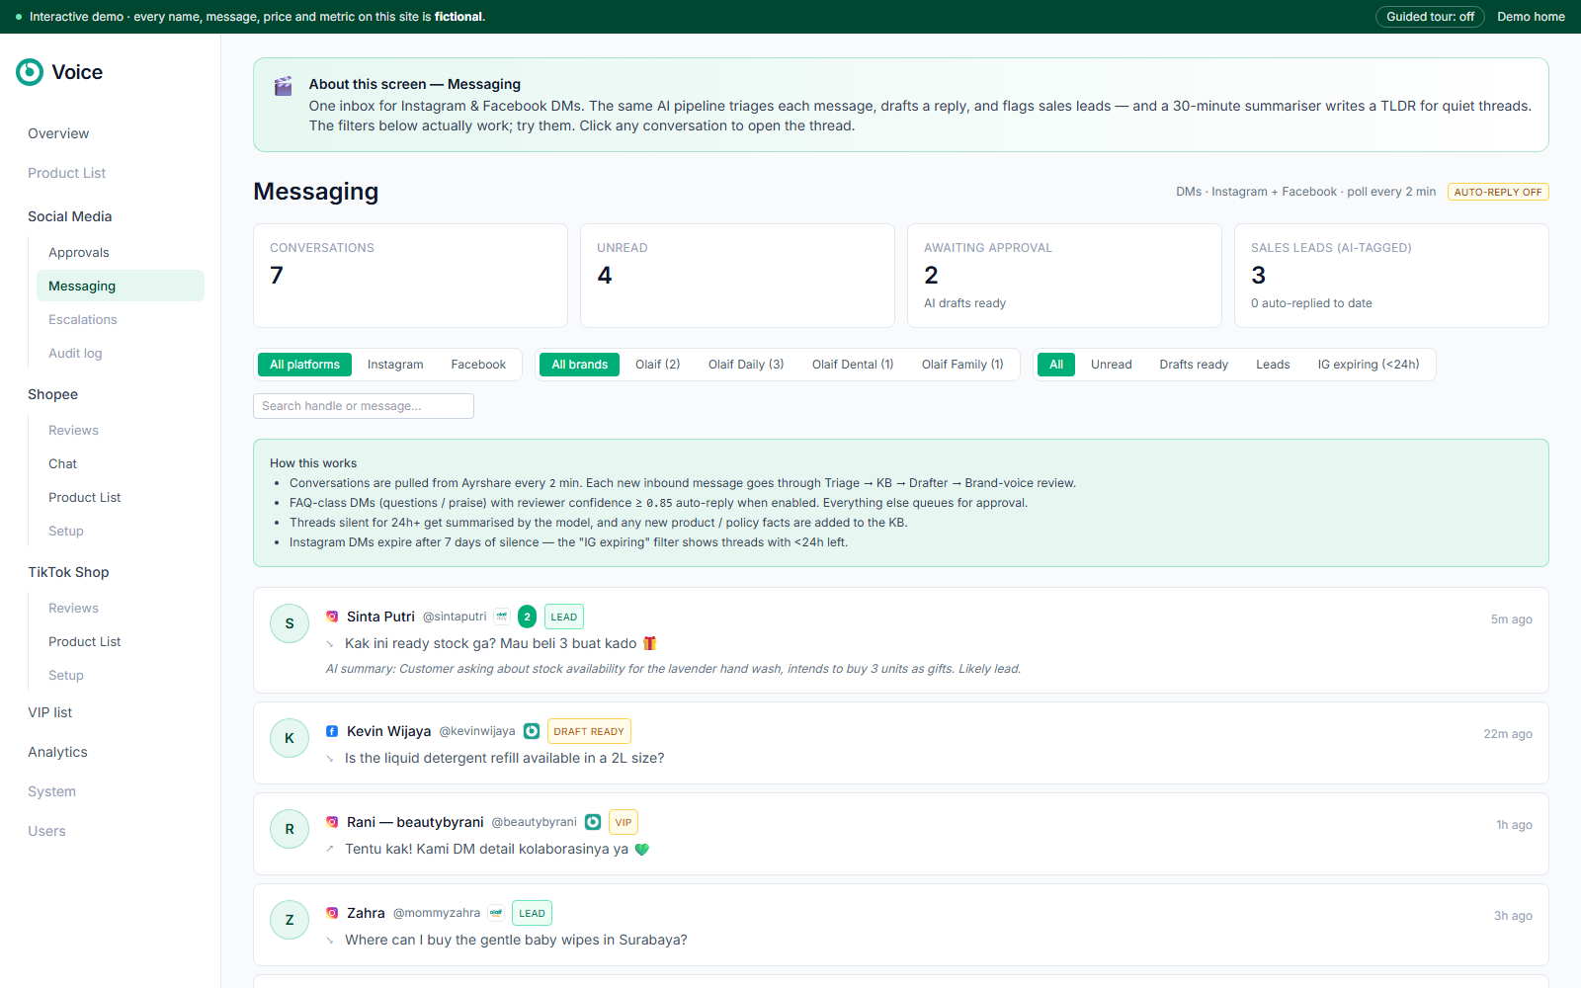Select the All status filter

1056,365
